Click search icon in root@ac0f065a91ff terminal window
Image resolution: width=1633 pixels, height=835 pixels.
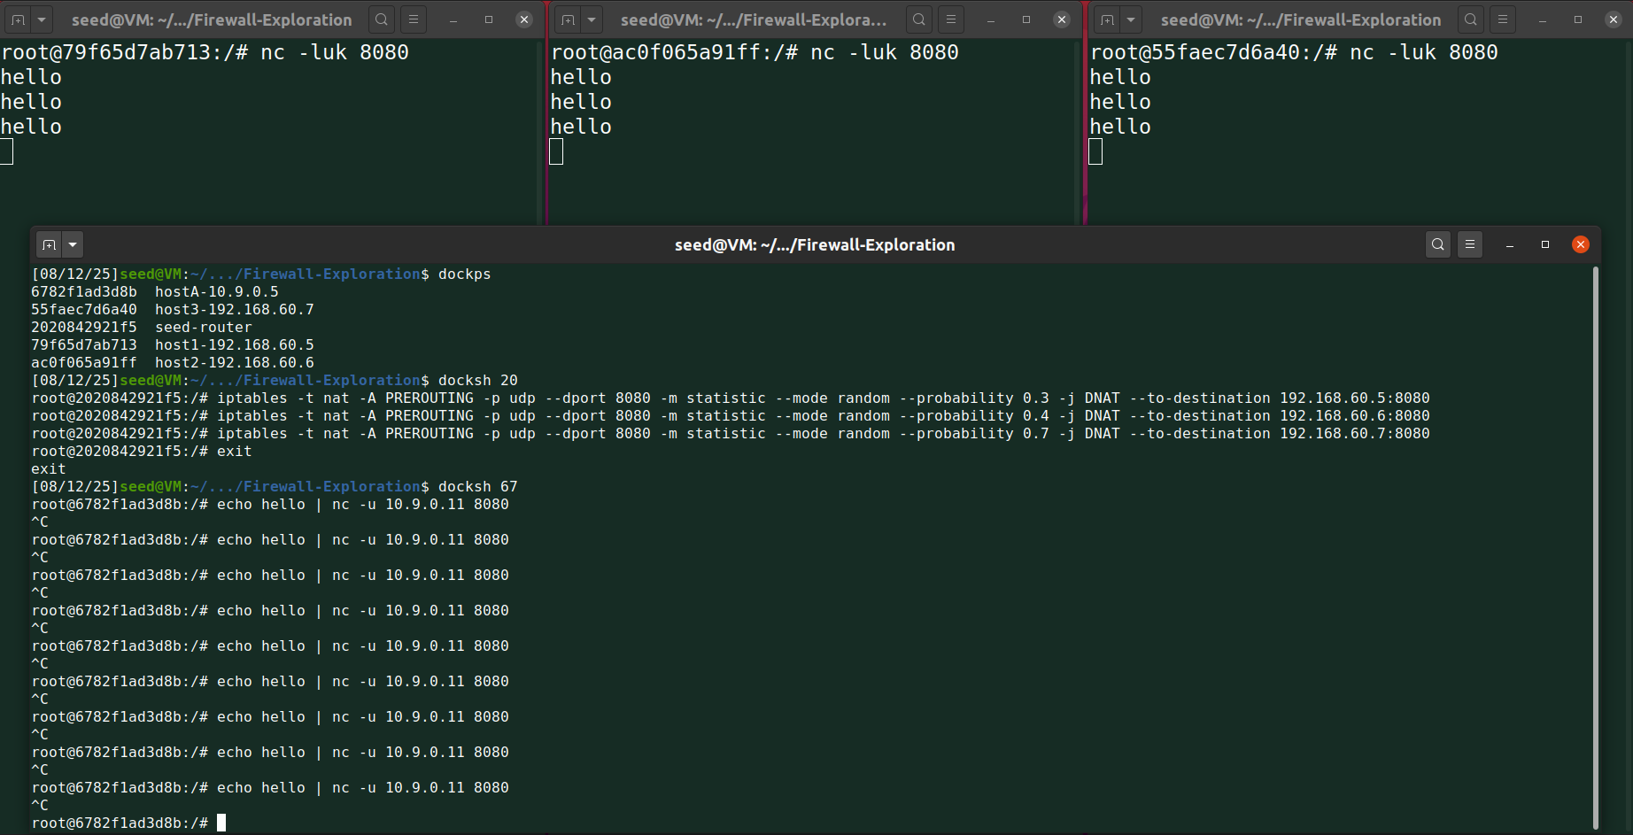pos(919,19)
